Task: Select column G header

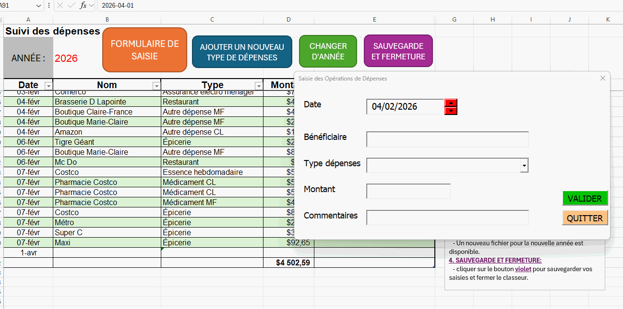Action: click(x=454, y=19)
